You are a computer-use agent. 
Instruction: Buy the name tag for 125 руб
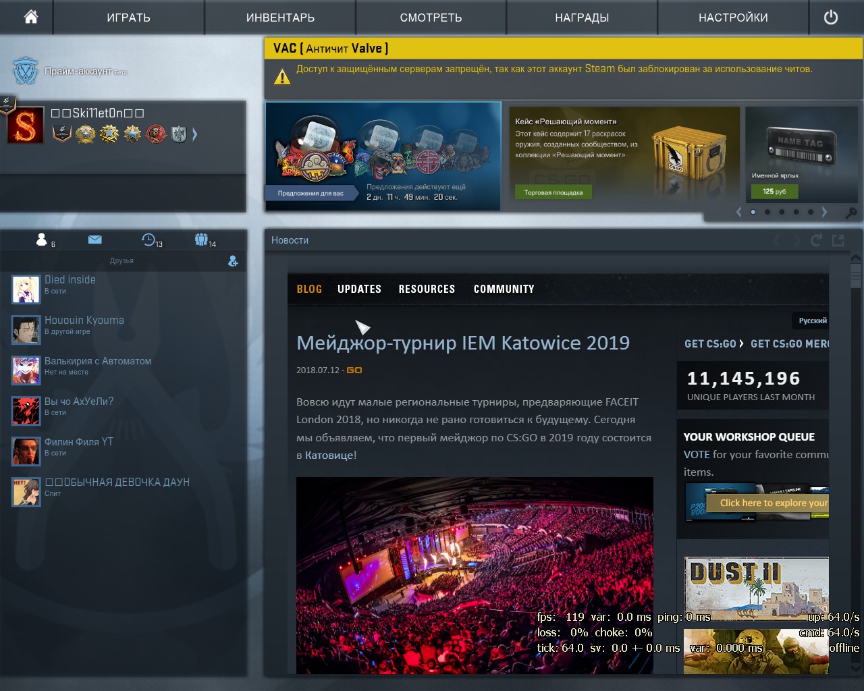774,192
